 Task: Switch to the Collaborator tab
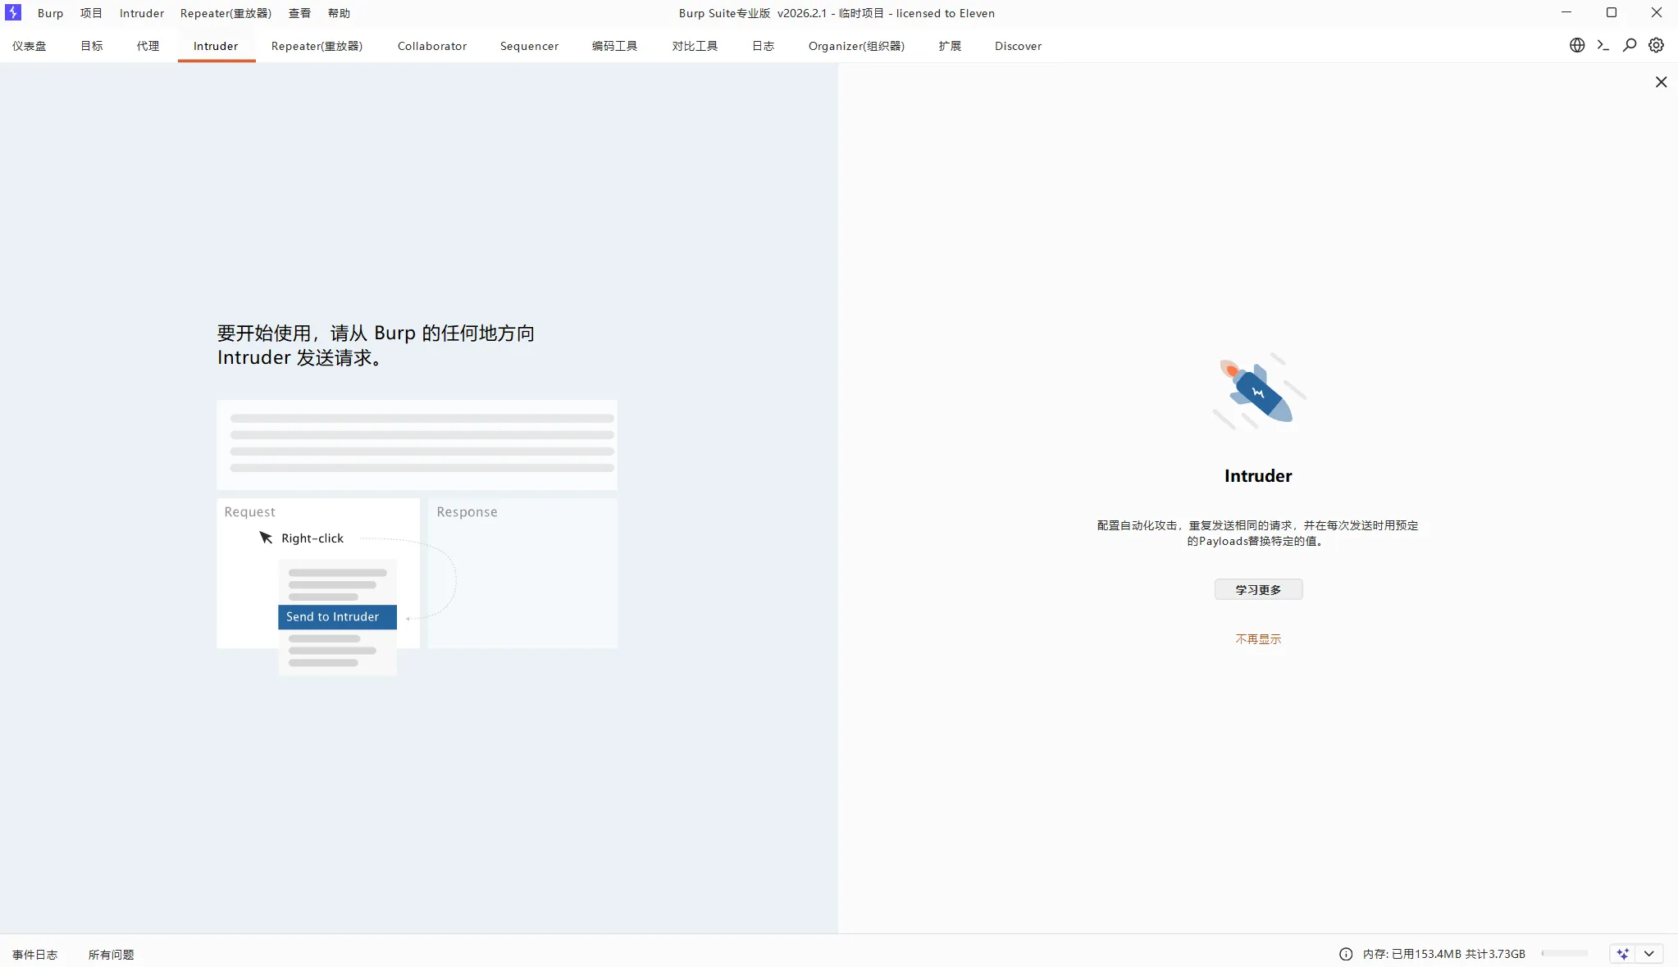[x=432, y=46]
